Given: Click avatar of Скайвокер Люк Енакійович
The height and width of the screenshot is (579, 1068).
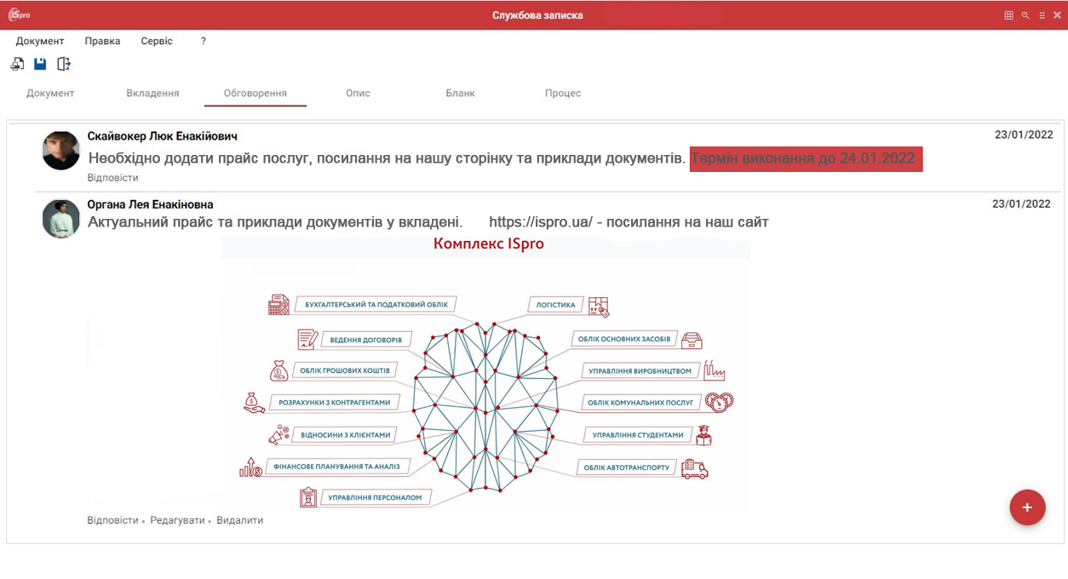Looking at the screenshot, I should pyautogui.click(x=60, y=151).
